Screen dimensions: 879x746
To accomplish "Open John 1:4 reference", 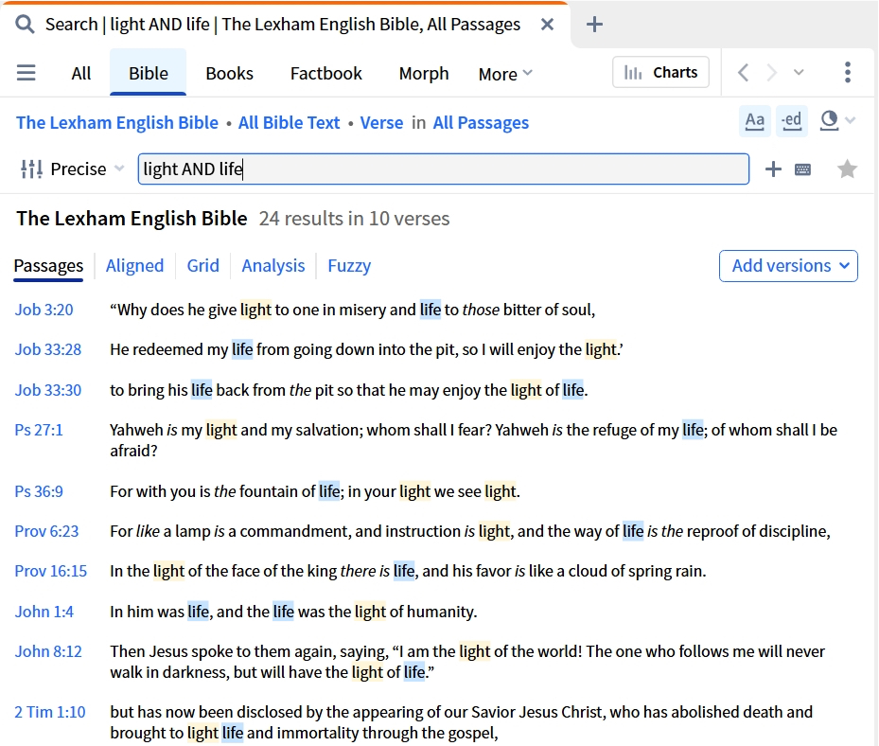I will [x=44, y=612].
